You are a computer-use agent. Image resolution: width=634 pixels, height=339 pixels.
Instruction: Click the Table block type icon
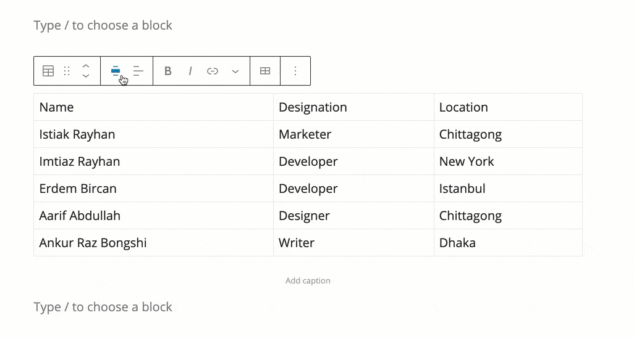point(48,71)
